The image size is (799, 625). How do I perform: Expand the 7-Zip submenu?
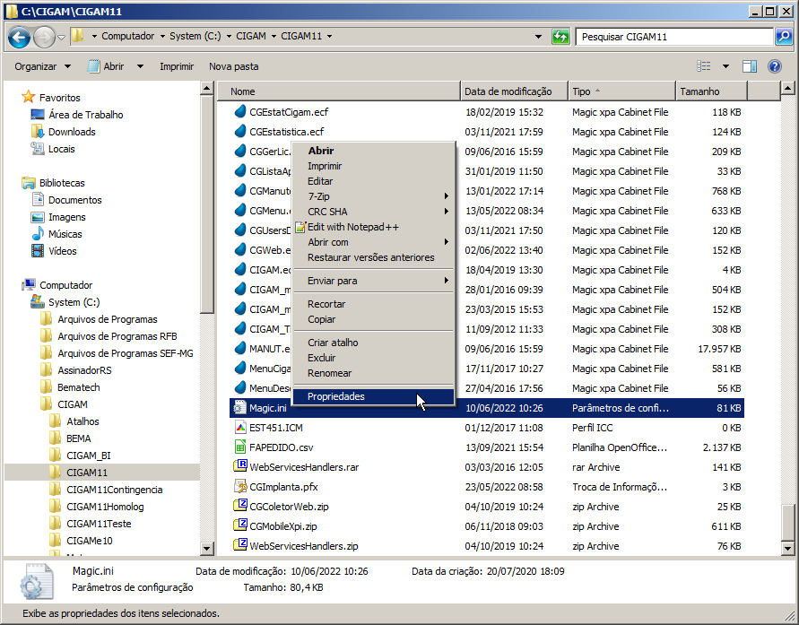point(375,196)
